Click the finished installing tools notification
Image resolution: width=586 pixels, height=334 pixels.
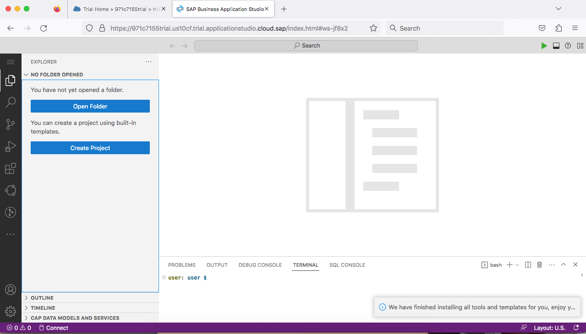pos(478,307)
